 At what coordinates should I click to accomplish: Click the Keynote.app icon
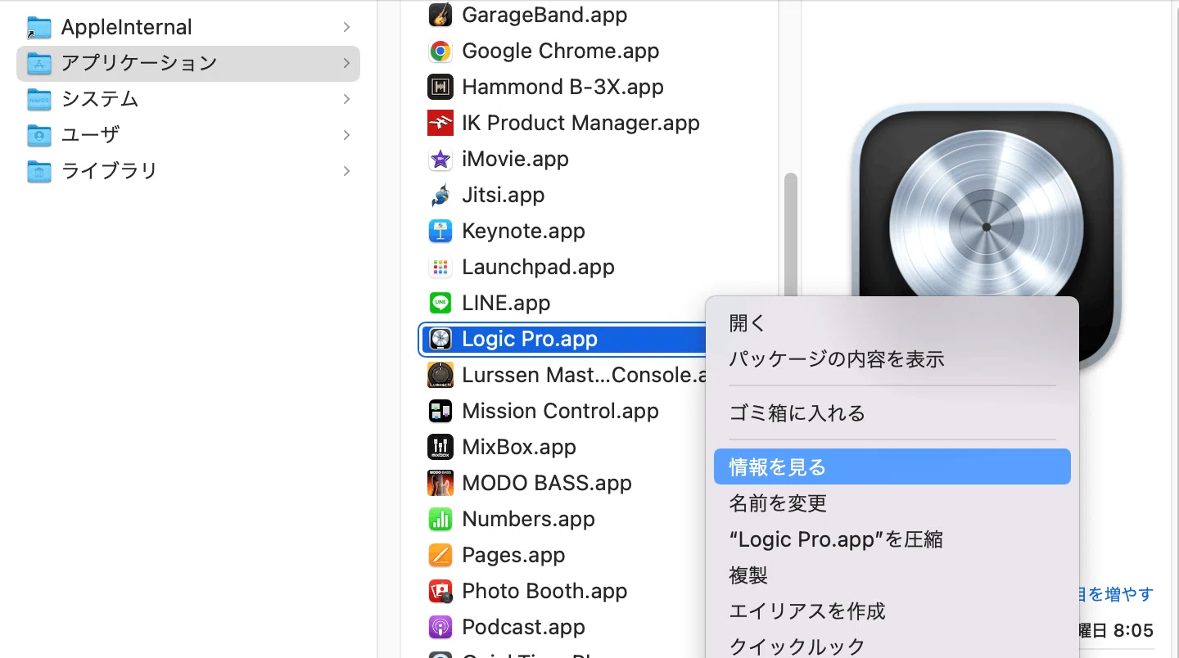click(440, 231)
